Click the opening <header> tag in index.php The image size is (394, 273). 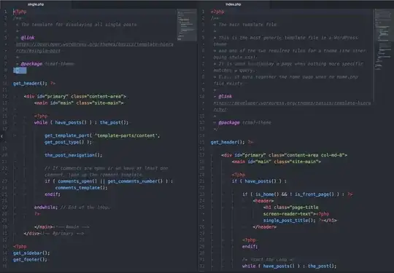click(x=263, y=201)
